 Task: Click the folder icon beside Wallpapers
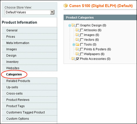point(77,54)
